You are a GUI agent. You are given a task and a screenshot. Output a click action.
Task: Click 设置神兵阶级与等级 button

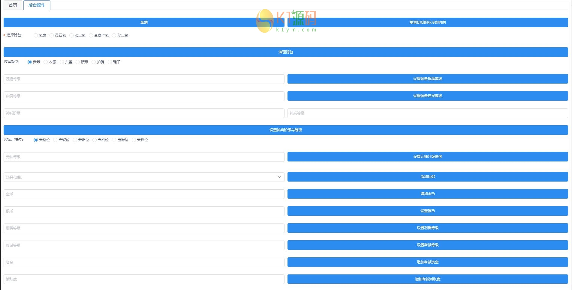tap(286, 130)
